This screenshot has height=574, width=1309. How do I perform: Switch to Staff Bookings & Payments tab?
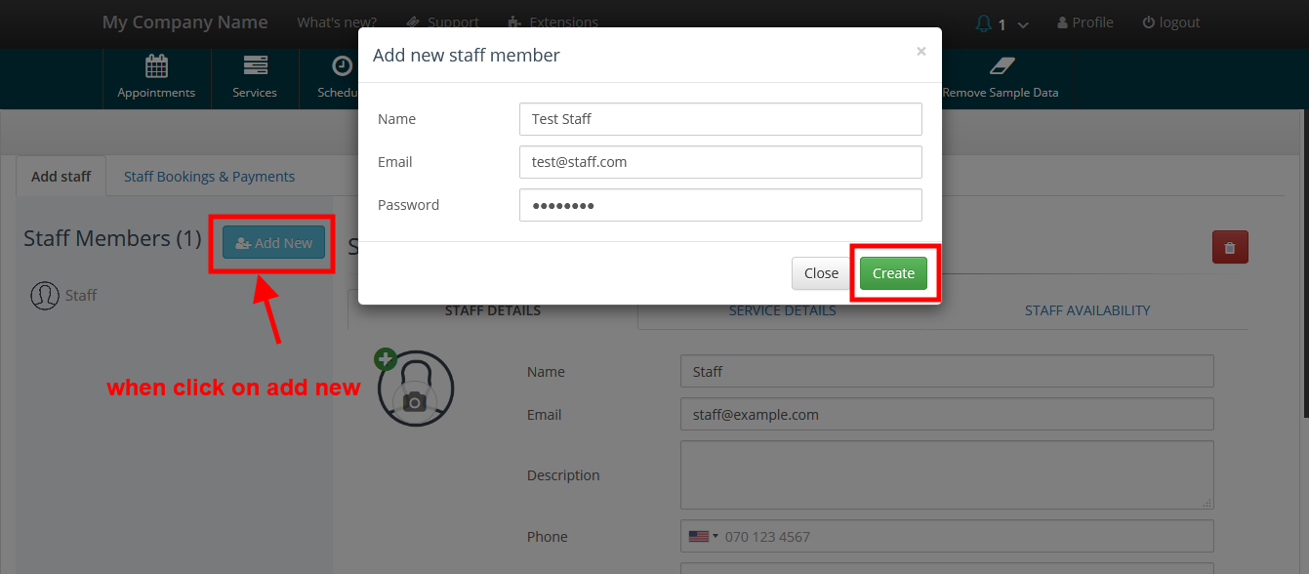point(209,177)
